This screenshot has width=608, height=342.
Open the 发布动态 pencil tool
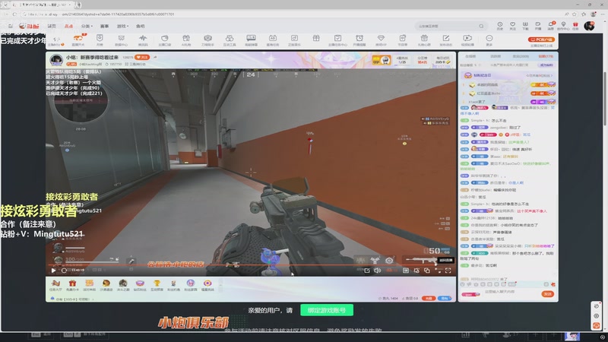(x=446, y=40)
